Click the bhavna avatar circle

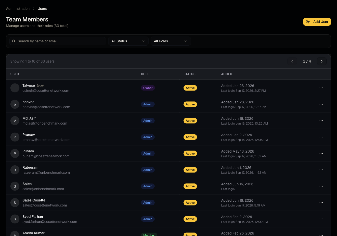[15, 104]
